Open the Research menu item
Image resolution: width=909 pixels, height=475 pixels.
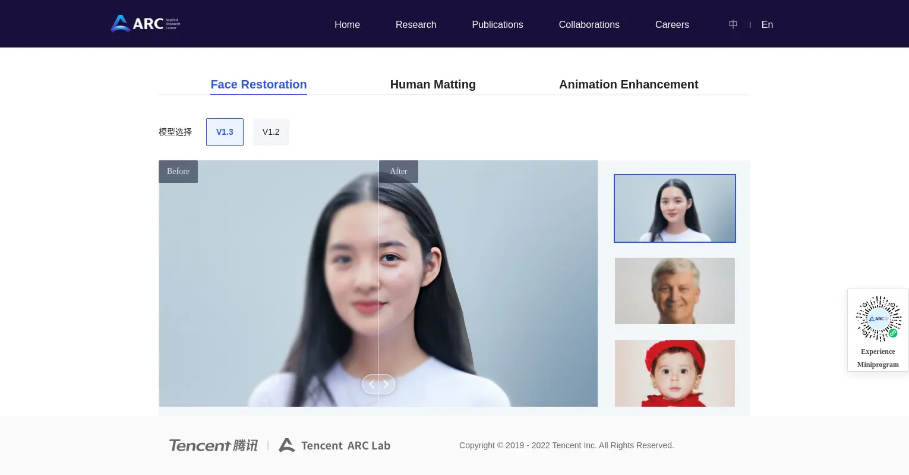coord(416,24)
